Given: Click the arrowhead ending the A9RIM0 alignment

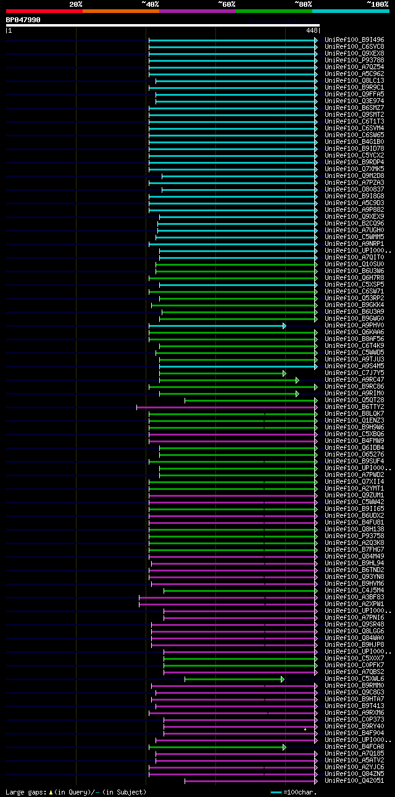Looking at the screenshot, I should [x=297, y=394].
